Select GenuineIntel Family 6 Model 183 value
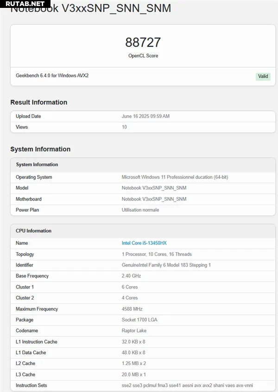This screenshot has width=278, height=392. coord(166,265)
